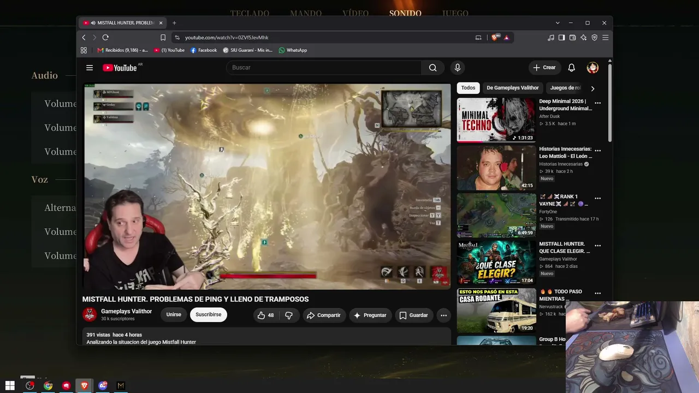
Task: Open the YouTube account avatar menu
Action: pos(593,68)
